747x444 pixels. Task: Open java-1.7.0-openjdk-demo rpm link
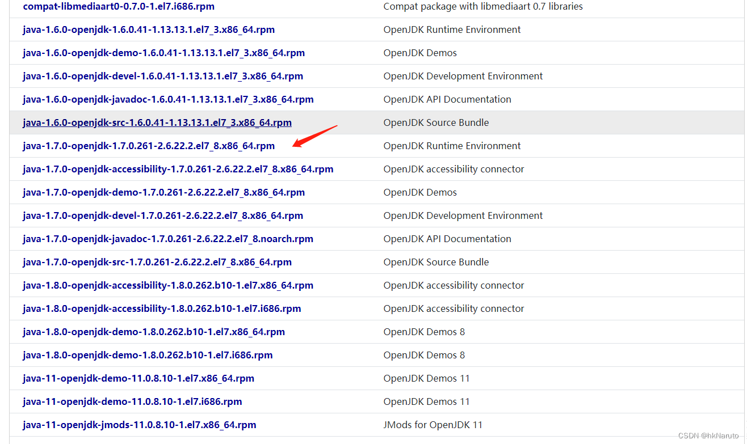pos(163,192)
